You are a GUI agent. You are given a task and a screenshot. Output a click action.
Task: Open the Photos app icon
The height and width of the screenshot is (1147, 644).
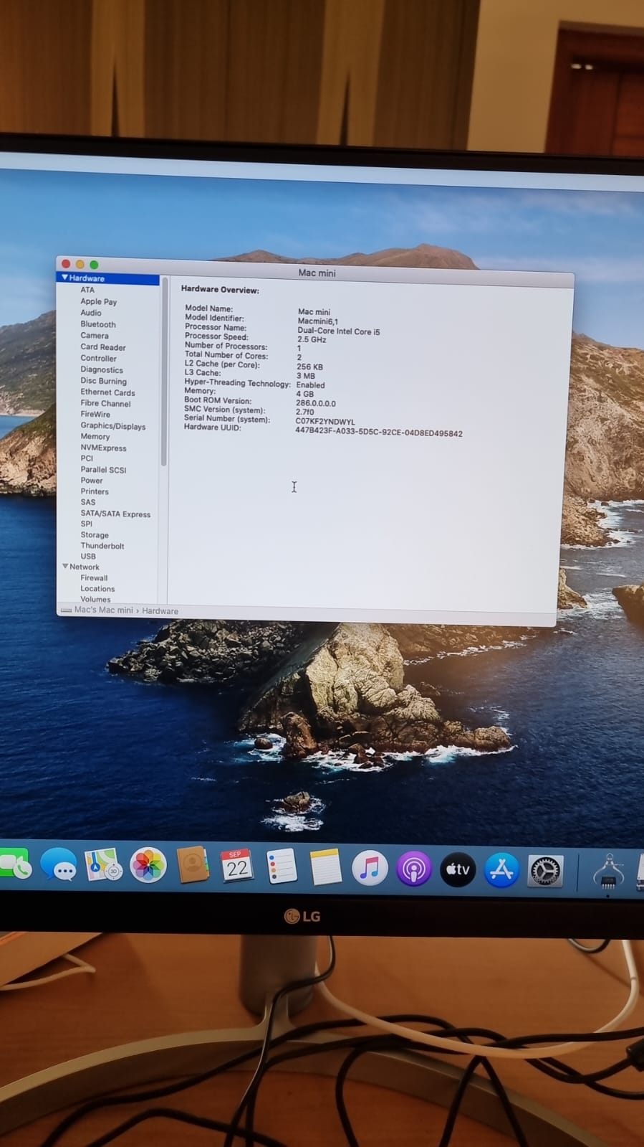coord(148,865)
